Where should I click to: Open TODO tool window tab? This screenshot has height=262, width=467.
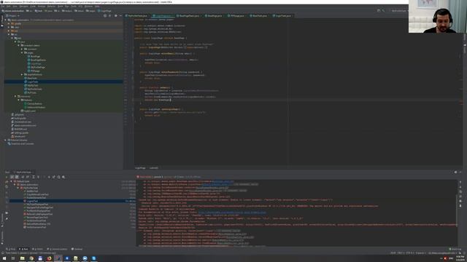pos(38,249)
